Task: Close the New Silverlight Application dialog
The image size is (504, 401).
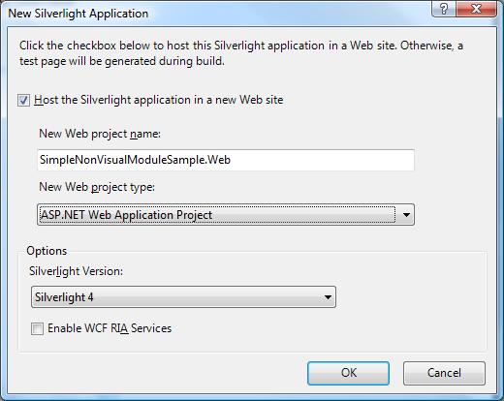Action: coord(476,9)
